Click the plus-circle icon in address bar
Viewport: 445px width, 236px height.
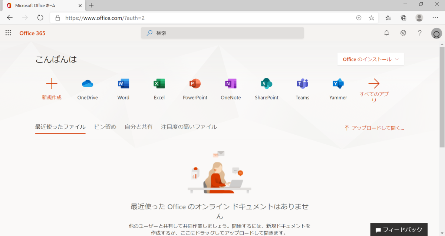[x=359, y=18]
